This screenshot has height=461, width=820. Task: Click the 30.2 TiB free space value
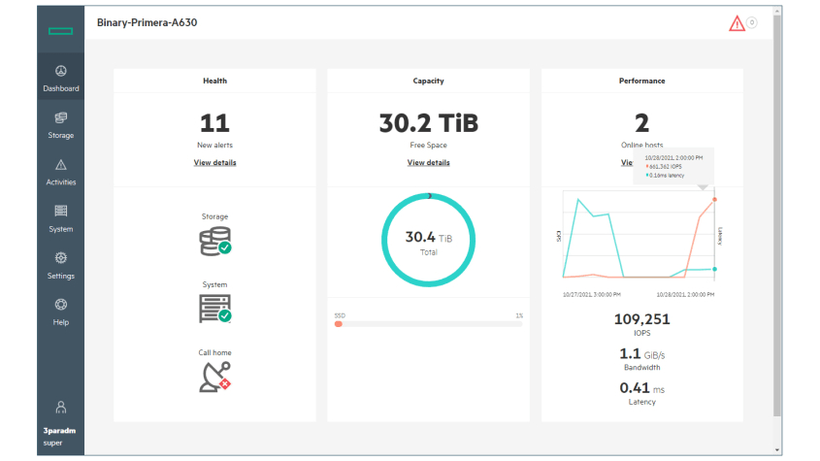pos(428,123)
